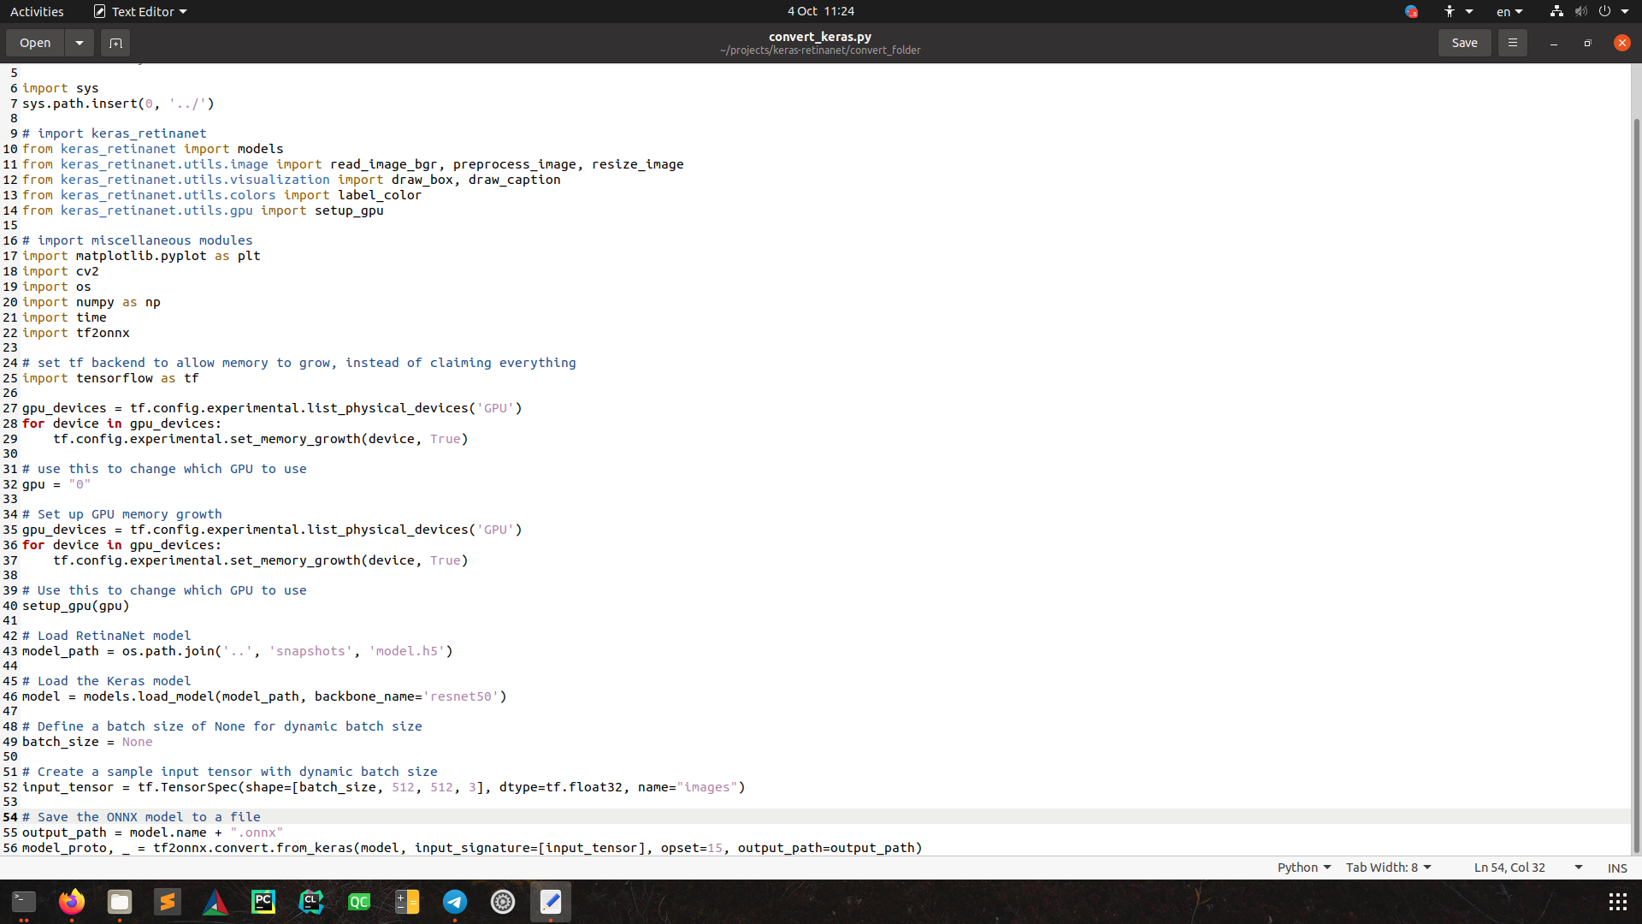Open the hamburger menu in the header bar
Screen dimensions: 1642x924
coord(1512,43)
